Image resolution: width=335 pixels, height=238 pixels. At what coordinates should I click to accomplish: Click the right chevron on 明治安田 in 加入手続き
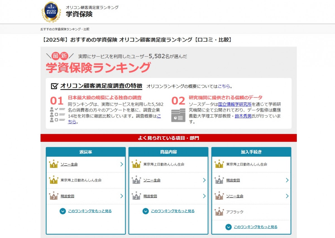click(x=287, y=180)
